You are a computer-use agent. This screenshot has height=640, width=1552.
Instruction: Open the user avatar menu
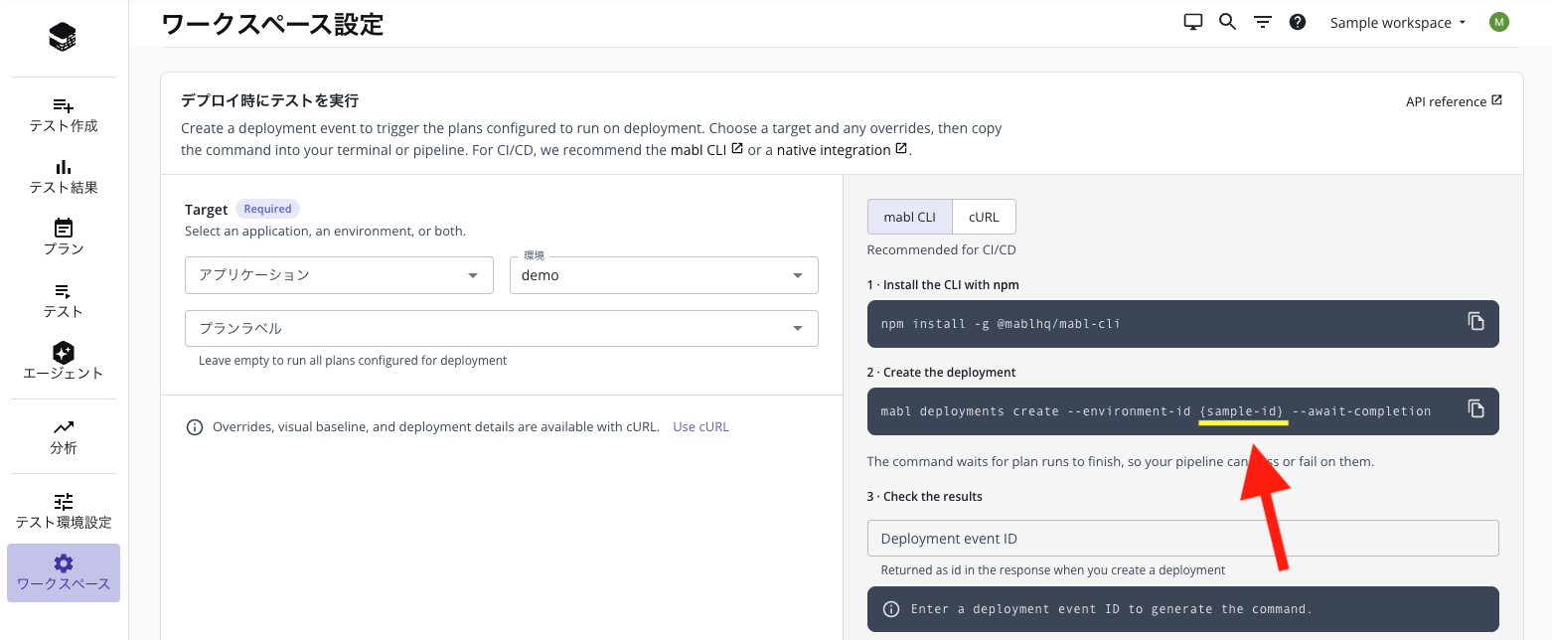pyautogui.click(x=1499, y=22)
